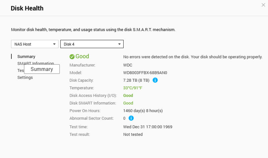
Task: Click the manufacturer value WDC
Action: [128, 65]
